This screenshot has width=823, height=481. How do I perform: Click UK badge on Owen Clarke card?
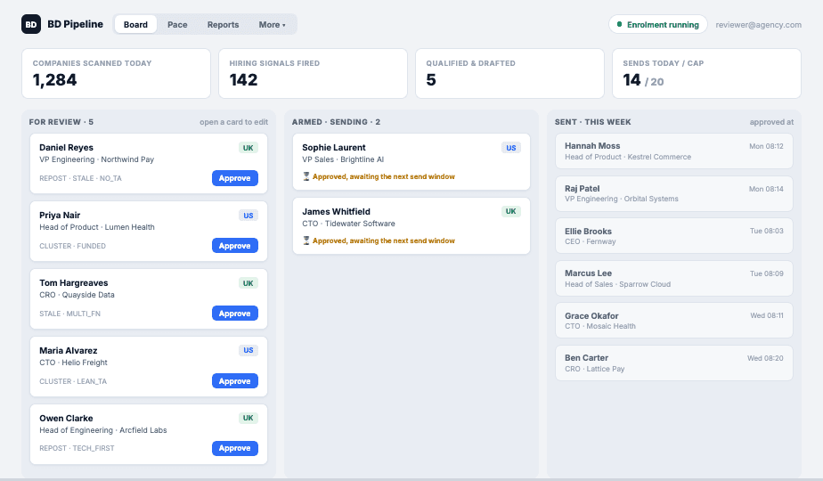pyautogui.click(x=248, y=418)
